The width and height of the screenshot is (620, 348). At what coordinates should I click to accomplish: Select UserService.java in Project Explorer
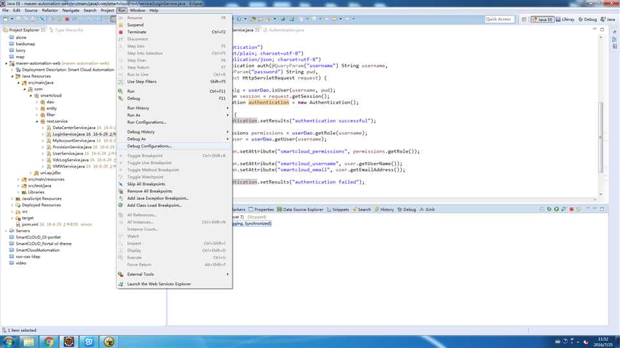68,153
